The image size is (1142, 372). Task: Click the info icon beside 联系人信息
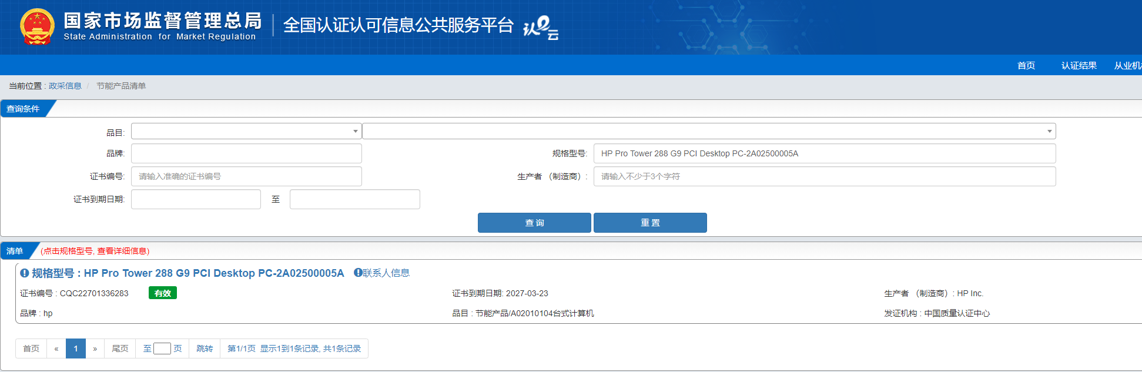click(x=358, y=272)
